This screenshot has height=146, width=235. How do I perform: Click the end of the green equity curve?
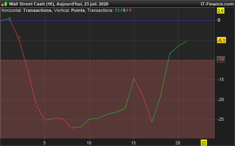(x=187, y=41)
